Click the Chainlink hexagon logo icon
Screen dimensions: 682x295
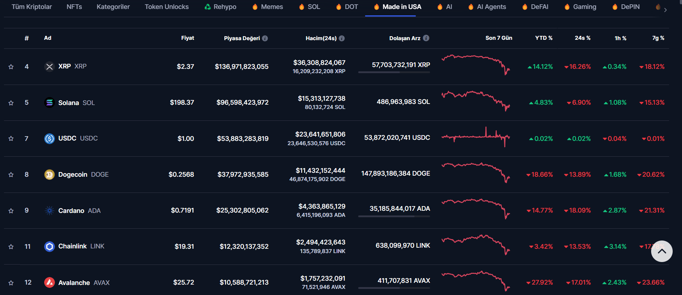[x=50, y=246]
